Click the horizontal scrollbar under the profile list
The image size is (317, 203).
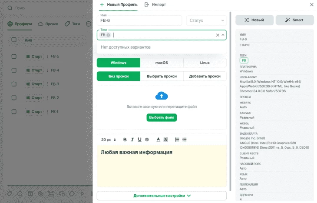(50, 185)
